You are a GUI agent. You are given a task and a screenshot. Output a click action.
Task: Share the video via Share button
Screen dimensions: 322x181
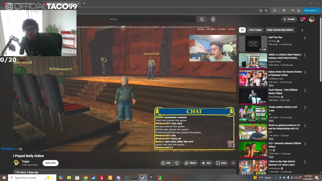click(x=190, y=163)
